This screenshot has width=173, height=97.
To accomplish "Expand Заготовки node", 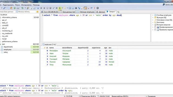I will (153, 22).
